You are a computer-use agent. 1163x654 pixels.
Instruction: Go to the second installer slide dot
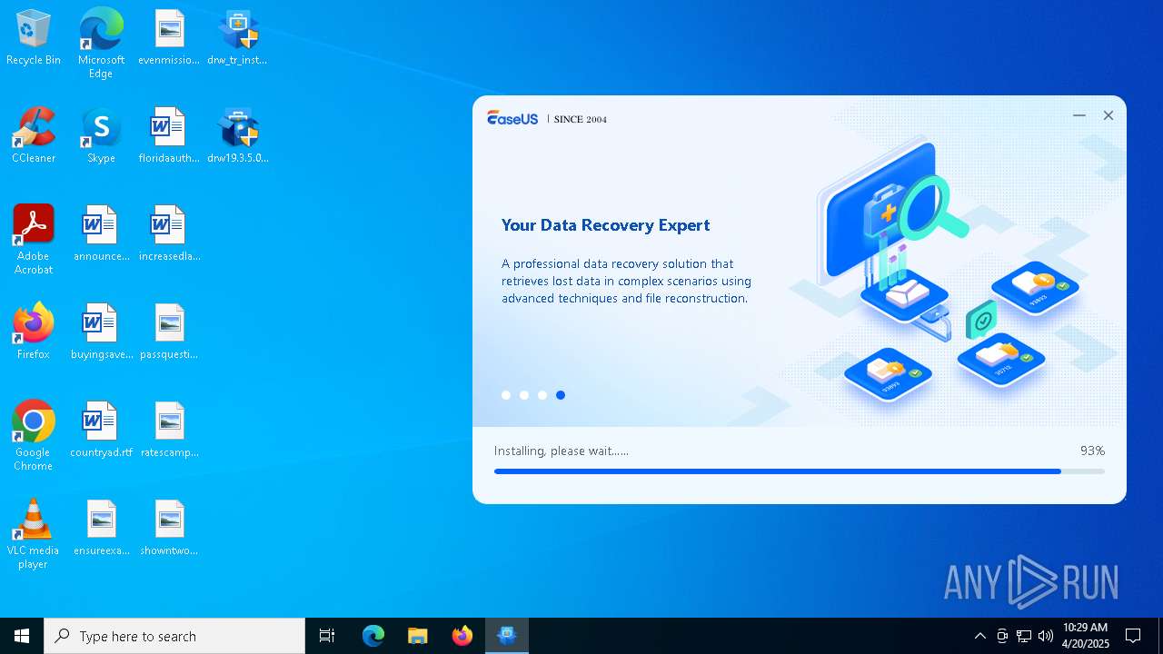click(x=524, y=395)
